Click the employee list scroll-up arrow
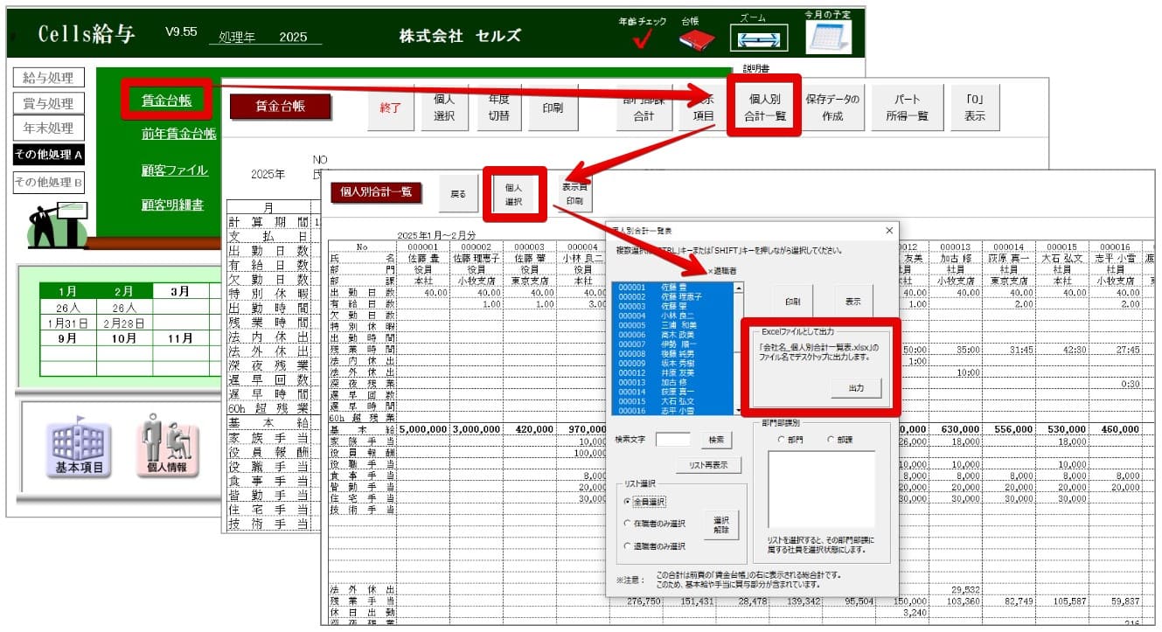This screenshot has width=1162, height=632. pyautogui.click(x=738, y=288)
